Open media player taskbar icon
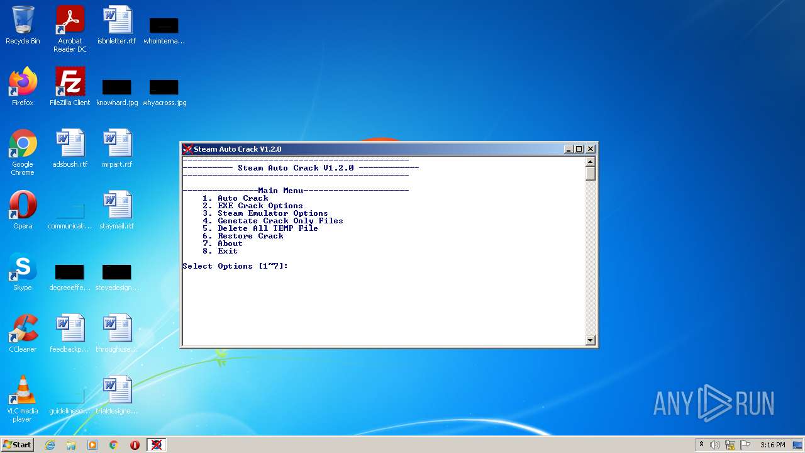Screen dimensions: 805x453 point(92,445)
